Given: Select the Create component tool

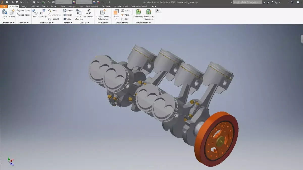Looking at the screenshot, I should (x=12, y=13).
